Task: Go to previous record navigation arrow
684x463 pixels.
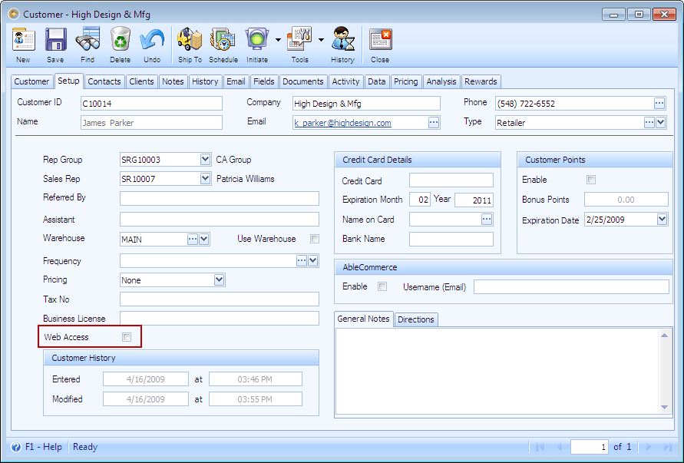Action: (x=559, y=447)
